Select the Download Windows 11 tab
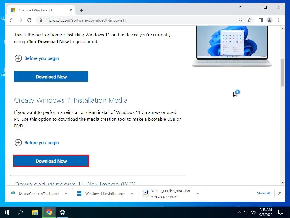Screen dimensions: 290x218 [x=41, y=10]
